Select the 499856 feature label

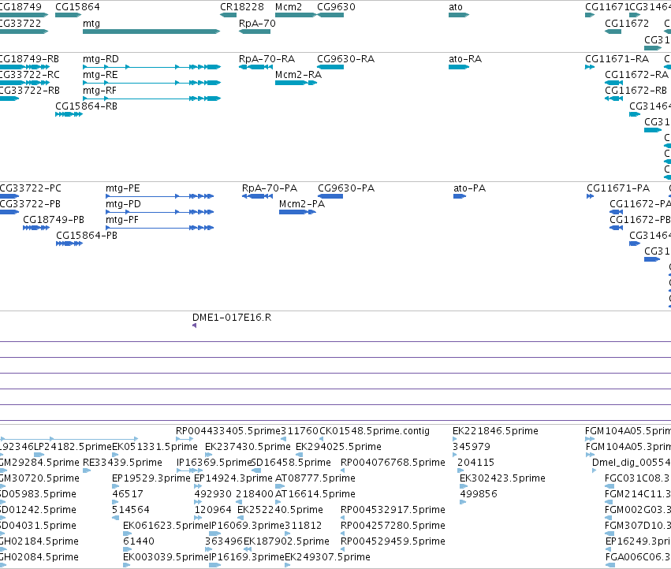pos(479,494)
